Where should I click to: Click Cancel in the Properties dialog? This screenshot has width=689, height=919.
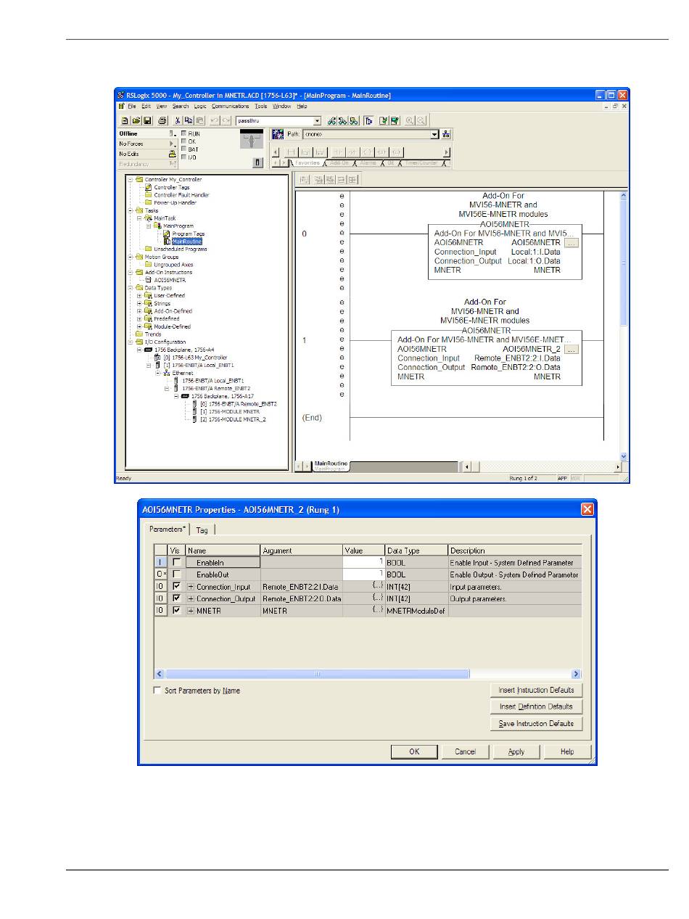[466, 751]
